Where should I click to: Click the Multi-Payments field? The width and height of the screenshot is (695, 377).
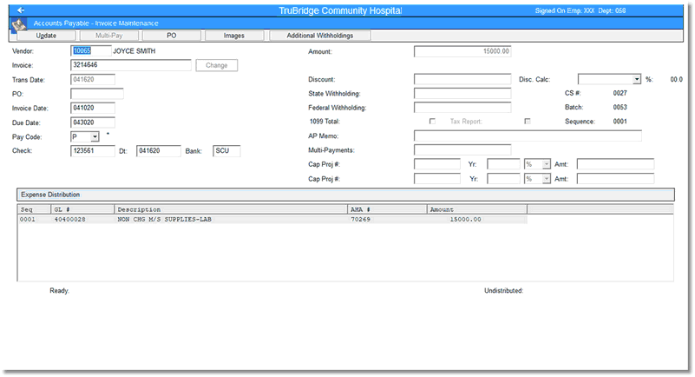pyautogui.click(x=462, y=150)
